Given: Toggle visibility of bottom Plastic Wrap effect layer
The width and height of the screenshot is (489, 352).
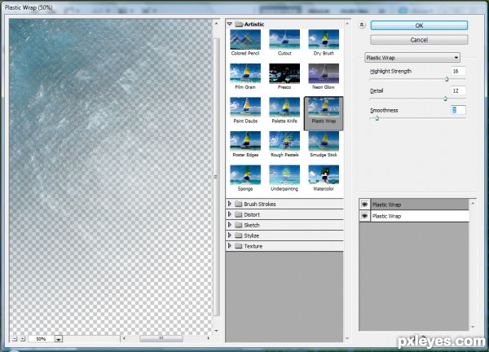Looking at the screenshot, I should click(x=364, y=216).
